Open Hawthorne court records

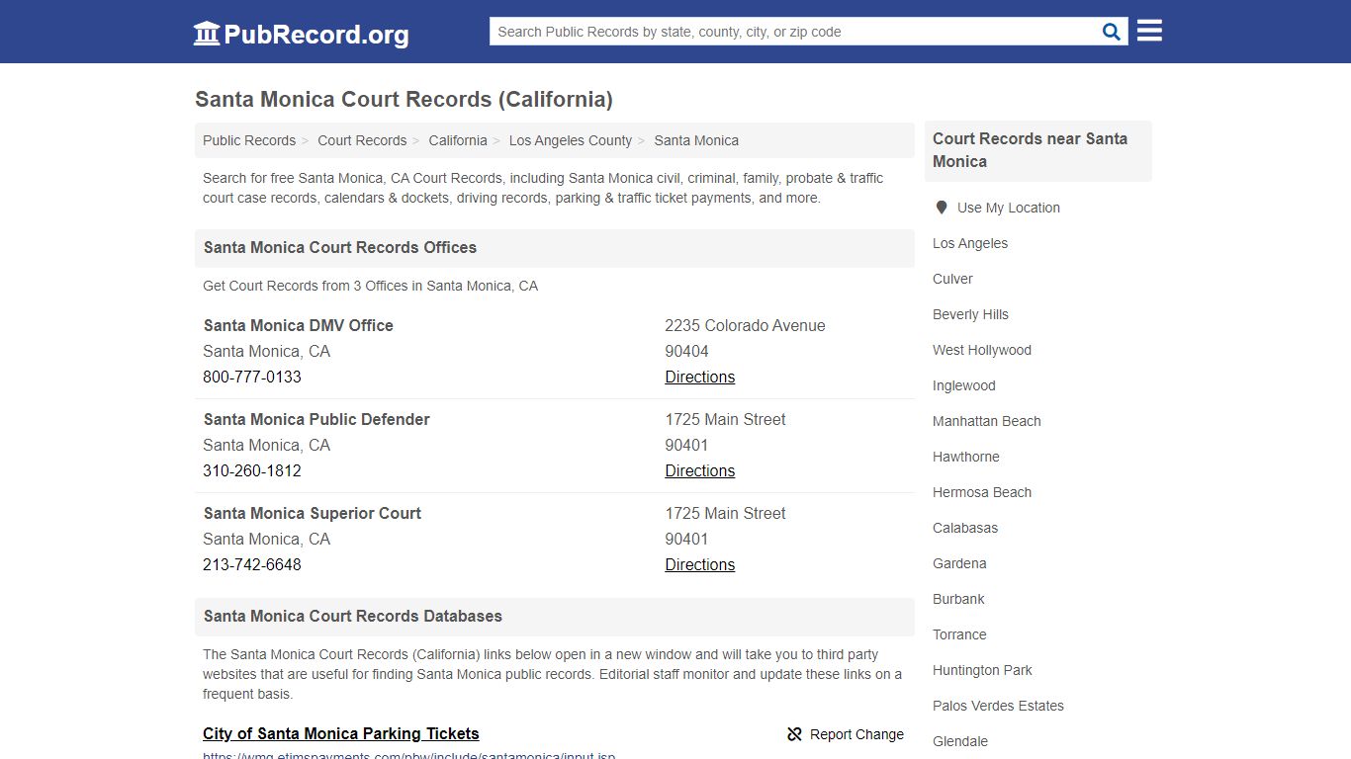click(x=966, y=457)
